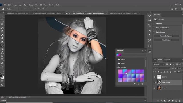The height and width of the screenshot is (103, 183).
Task: Select the Zoom magnifier tool
Action: tap(2, 67)
